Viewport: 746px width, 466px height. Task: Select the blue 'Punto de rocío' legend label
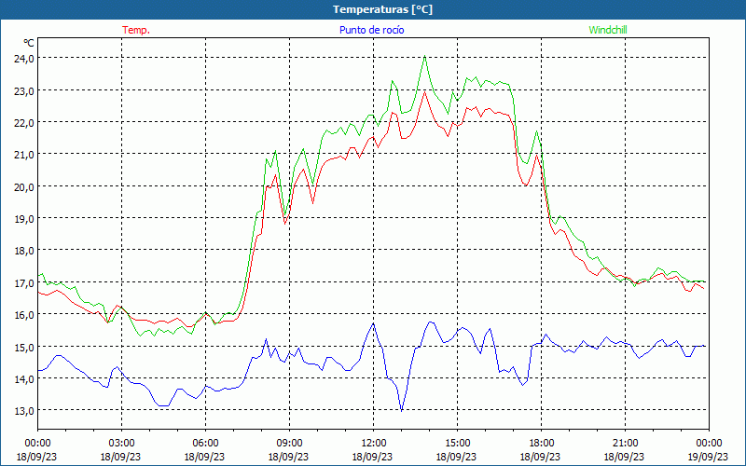[x=371, y=30]
